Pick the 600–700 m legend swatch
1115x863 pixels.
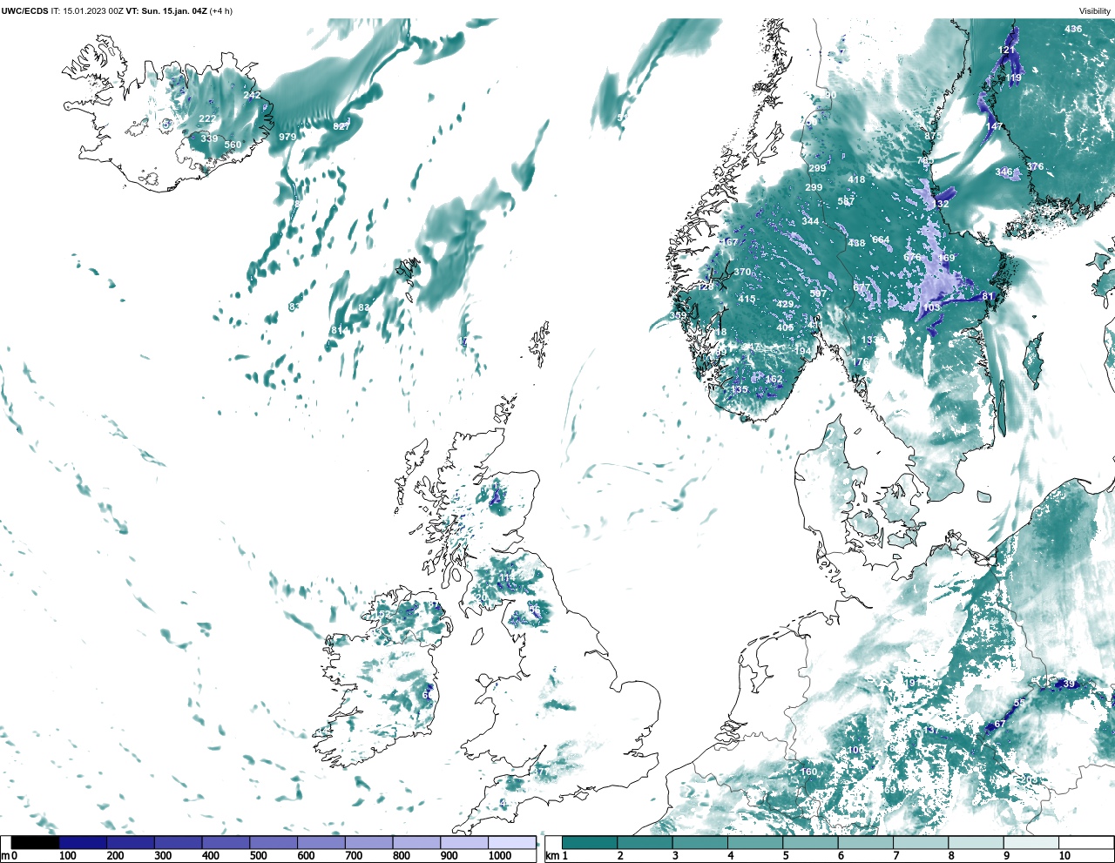coord(321,843)
